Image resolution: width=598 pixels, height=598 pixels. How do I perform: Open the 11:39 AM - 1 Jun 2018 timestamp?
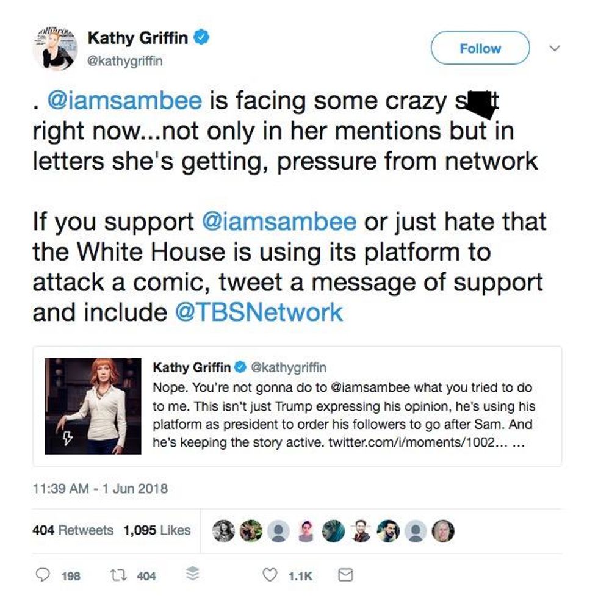tap(99, 489)
